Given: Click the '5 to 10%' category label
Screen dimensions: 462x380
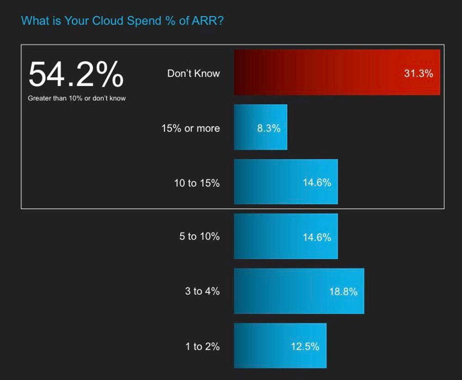Looking at the screenshot, I should pos(200,236).
